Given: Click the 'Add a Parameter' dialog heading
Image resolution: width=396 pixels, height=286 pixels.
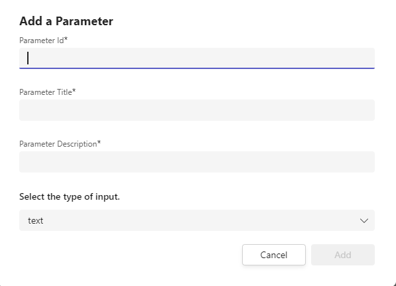Looking at the screenshot, I should [x=66, y=21].
